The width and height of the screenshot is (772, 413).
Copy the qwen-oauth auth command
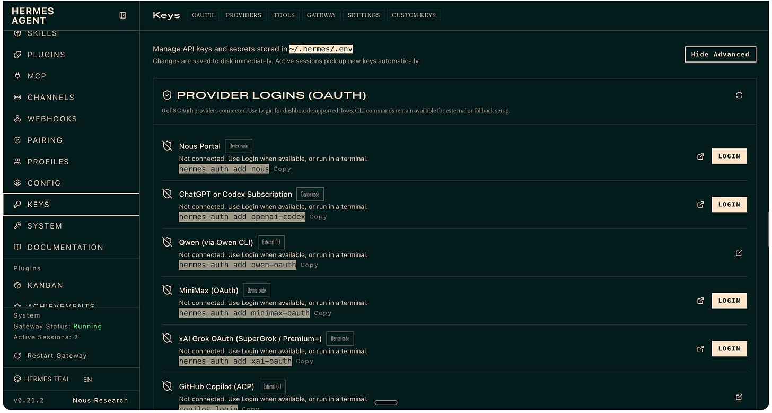click(x=309, y=265)
